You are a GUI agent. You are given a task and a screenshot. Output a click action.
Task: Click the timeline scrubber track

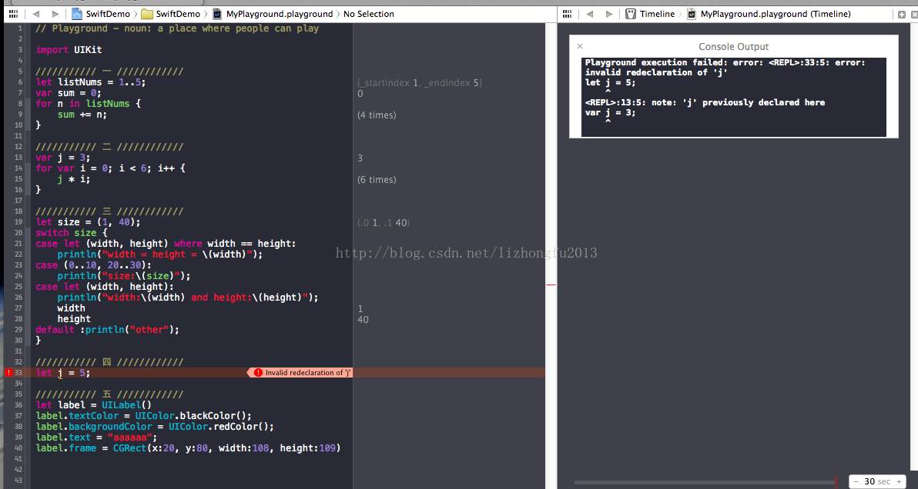704,482
